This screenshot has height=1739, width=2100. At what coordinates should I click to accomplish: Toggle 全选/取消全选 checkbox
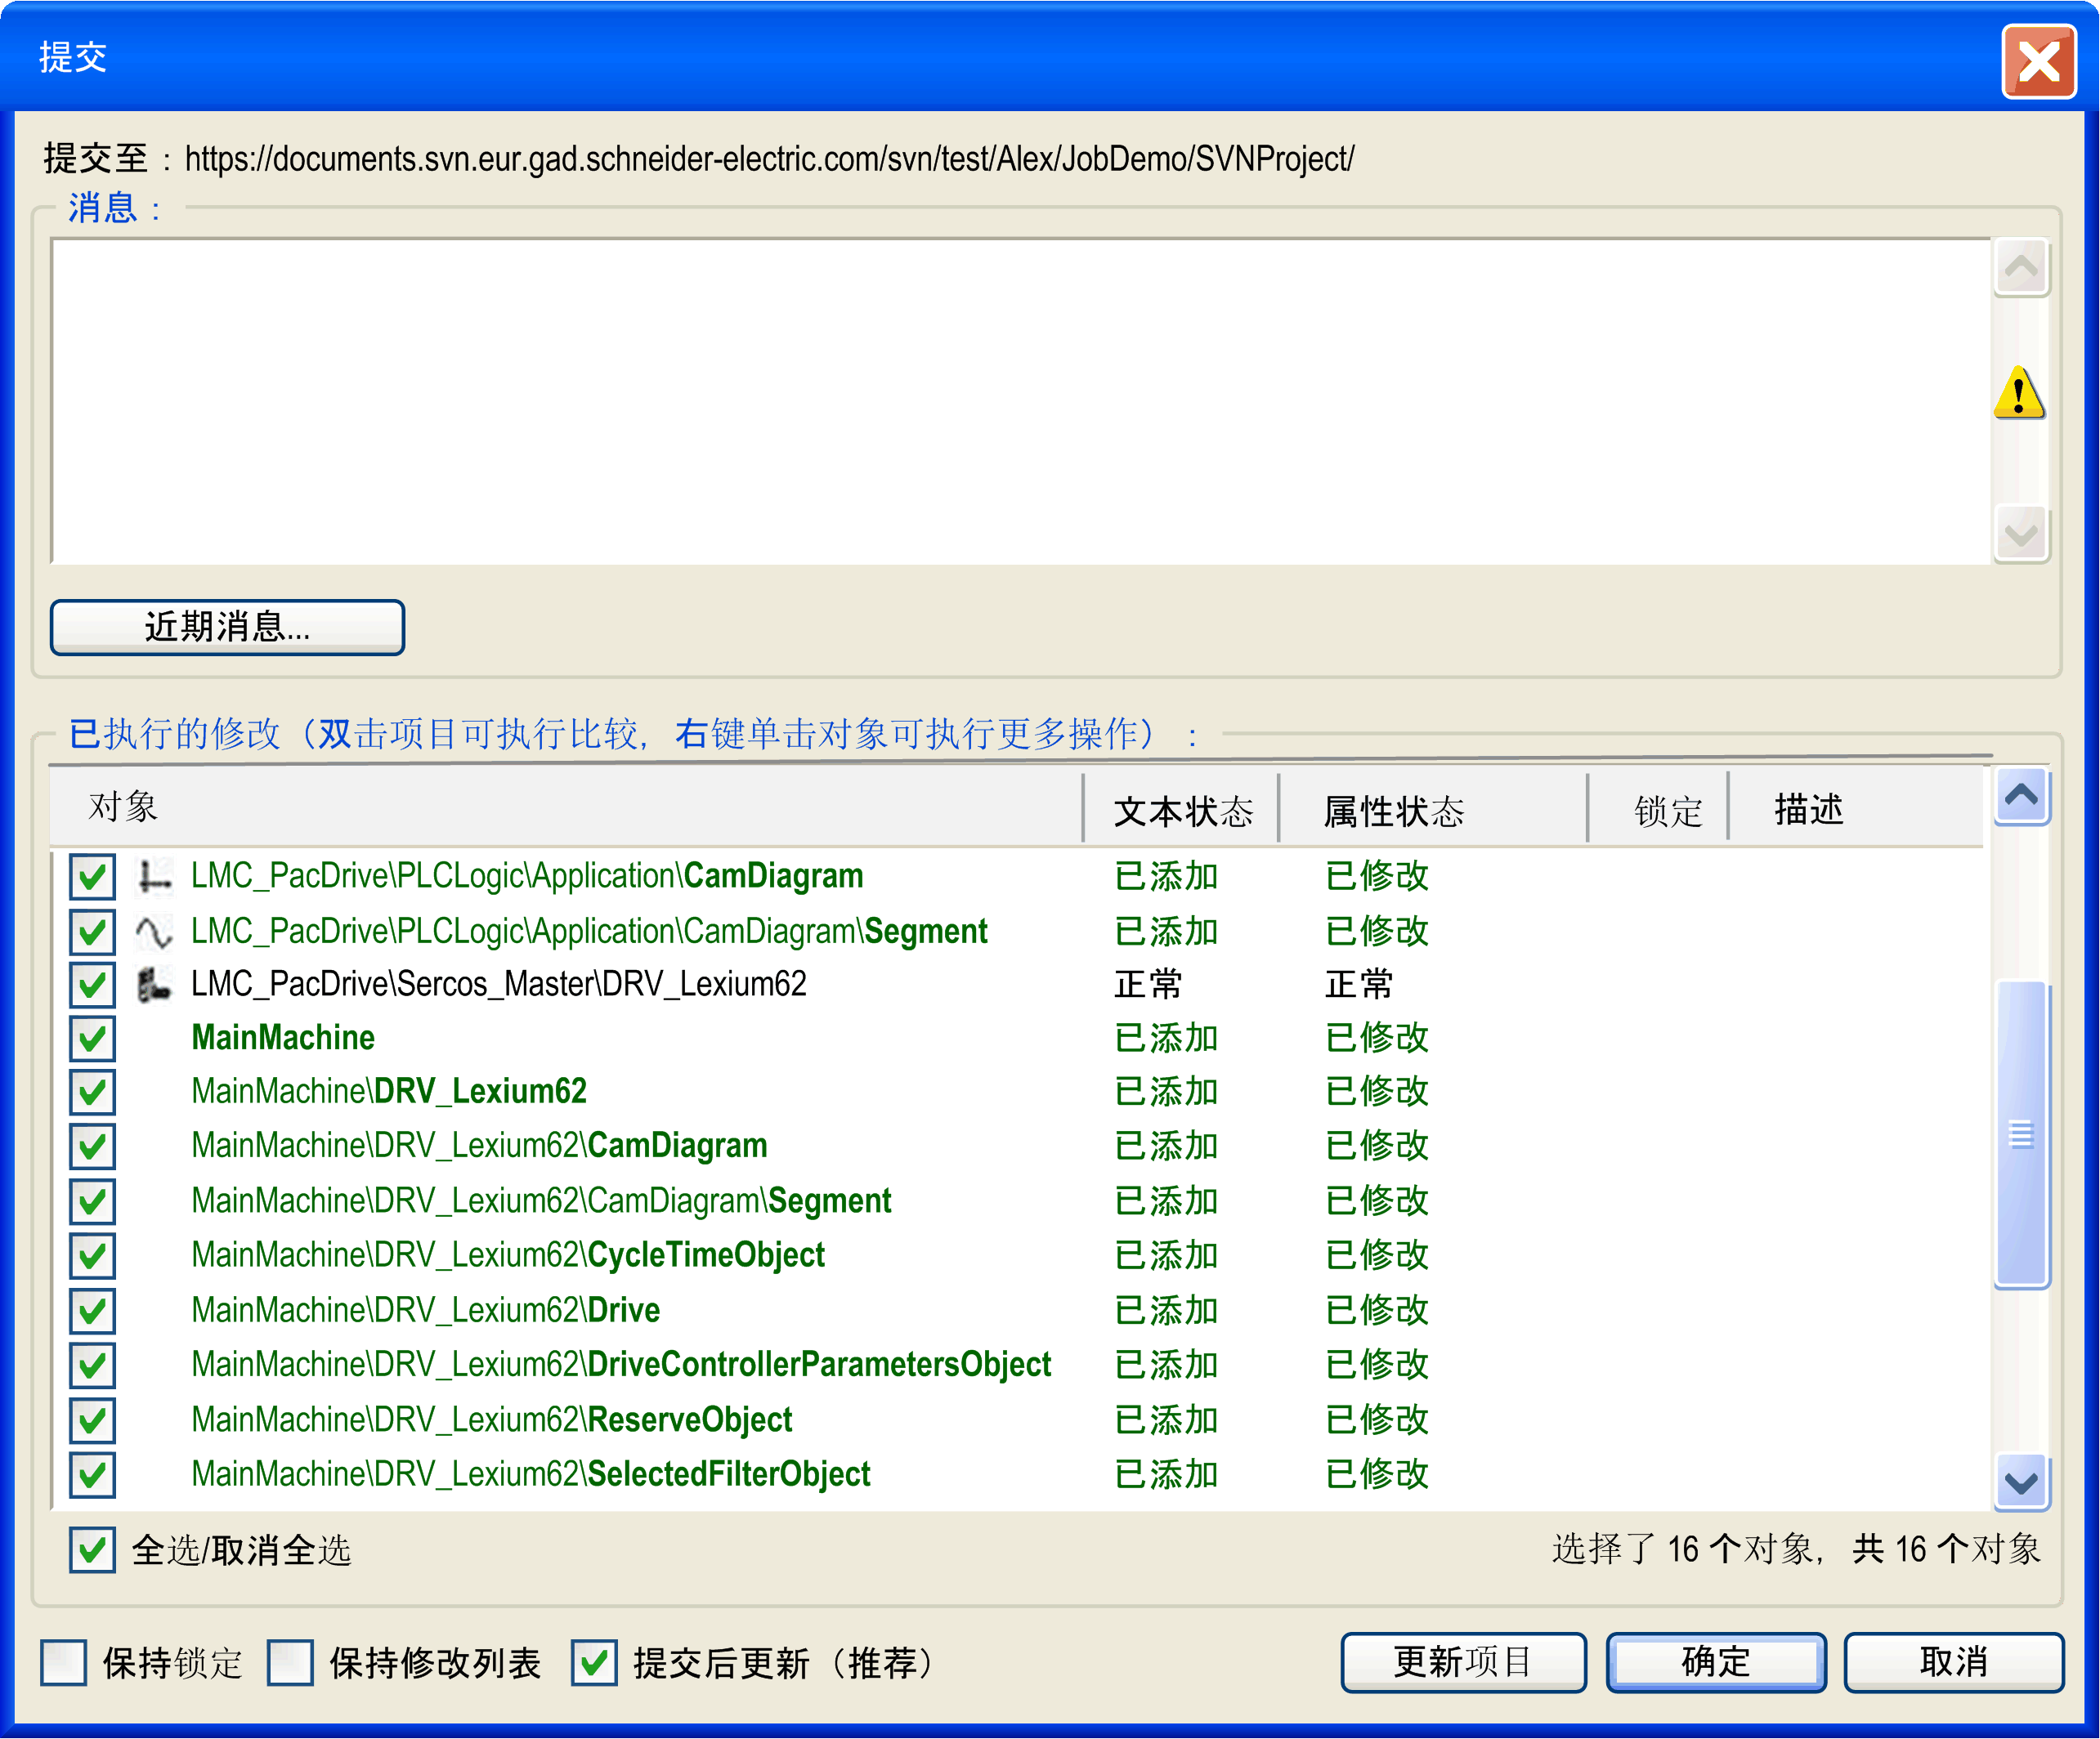[92, 1549]
